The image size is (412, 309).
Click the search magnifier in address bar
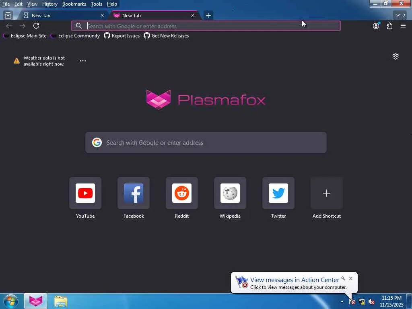78,26
